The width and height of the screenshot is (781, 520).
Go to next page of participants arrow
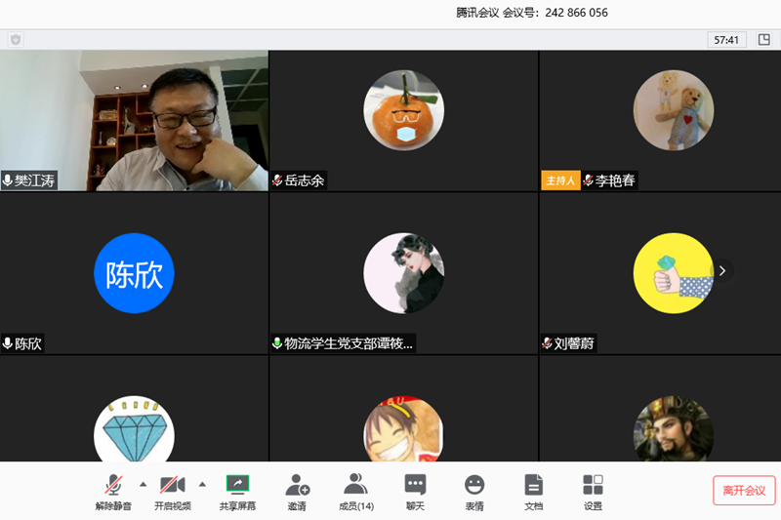click(722, 271)
